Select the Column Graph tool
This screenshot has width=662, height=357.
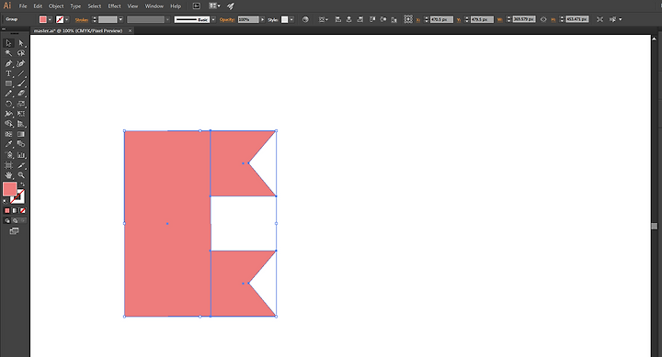[21, 155]
